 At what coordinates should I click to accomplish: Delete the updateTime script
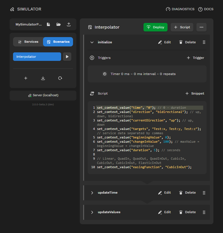187,193
